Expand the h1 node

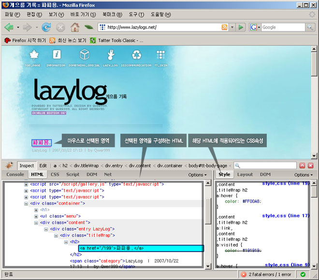tap(36, 210)
